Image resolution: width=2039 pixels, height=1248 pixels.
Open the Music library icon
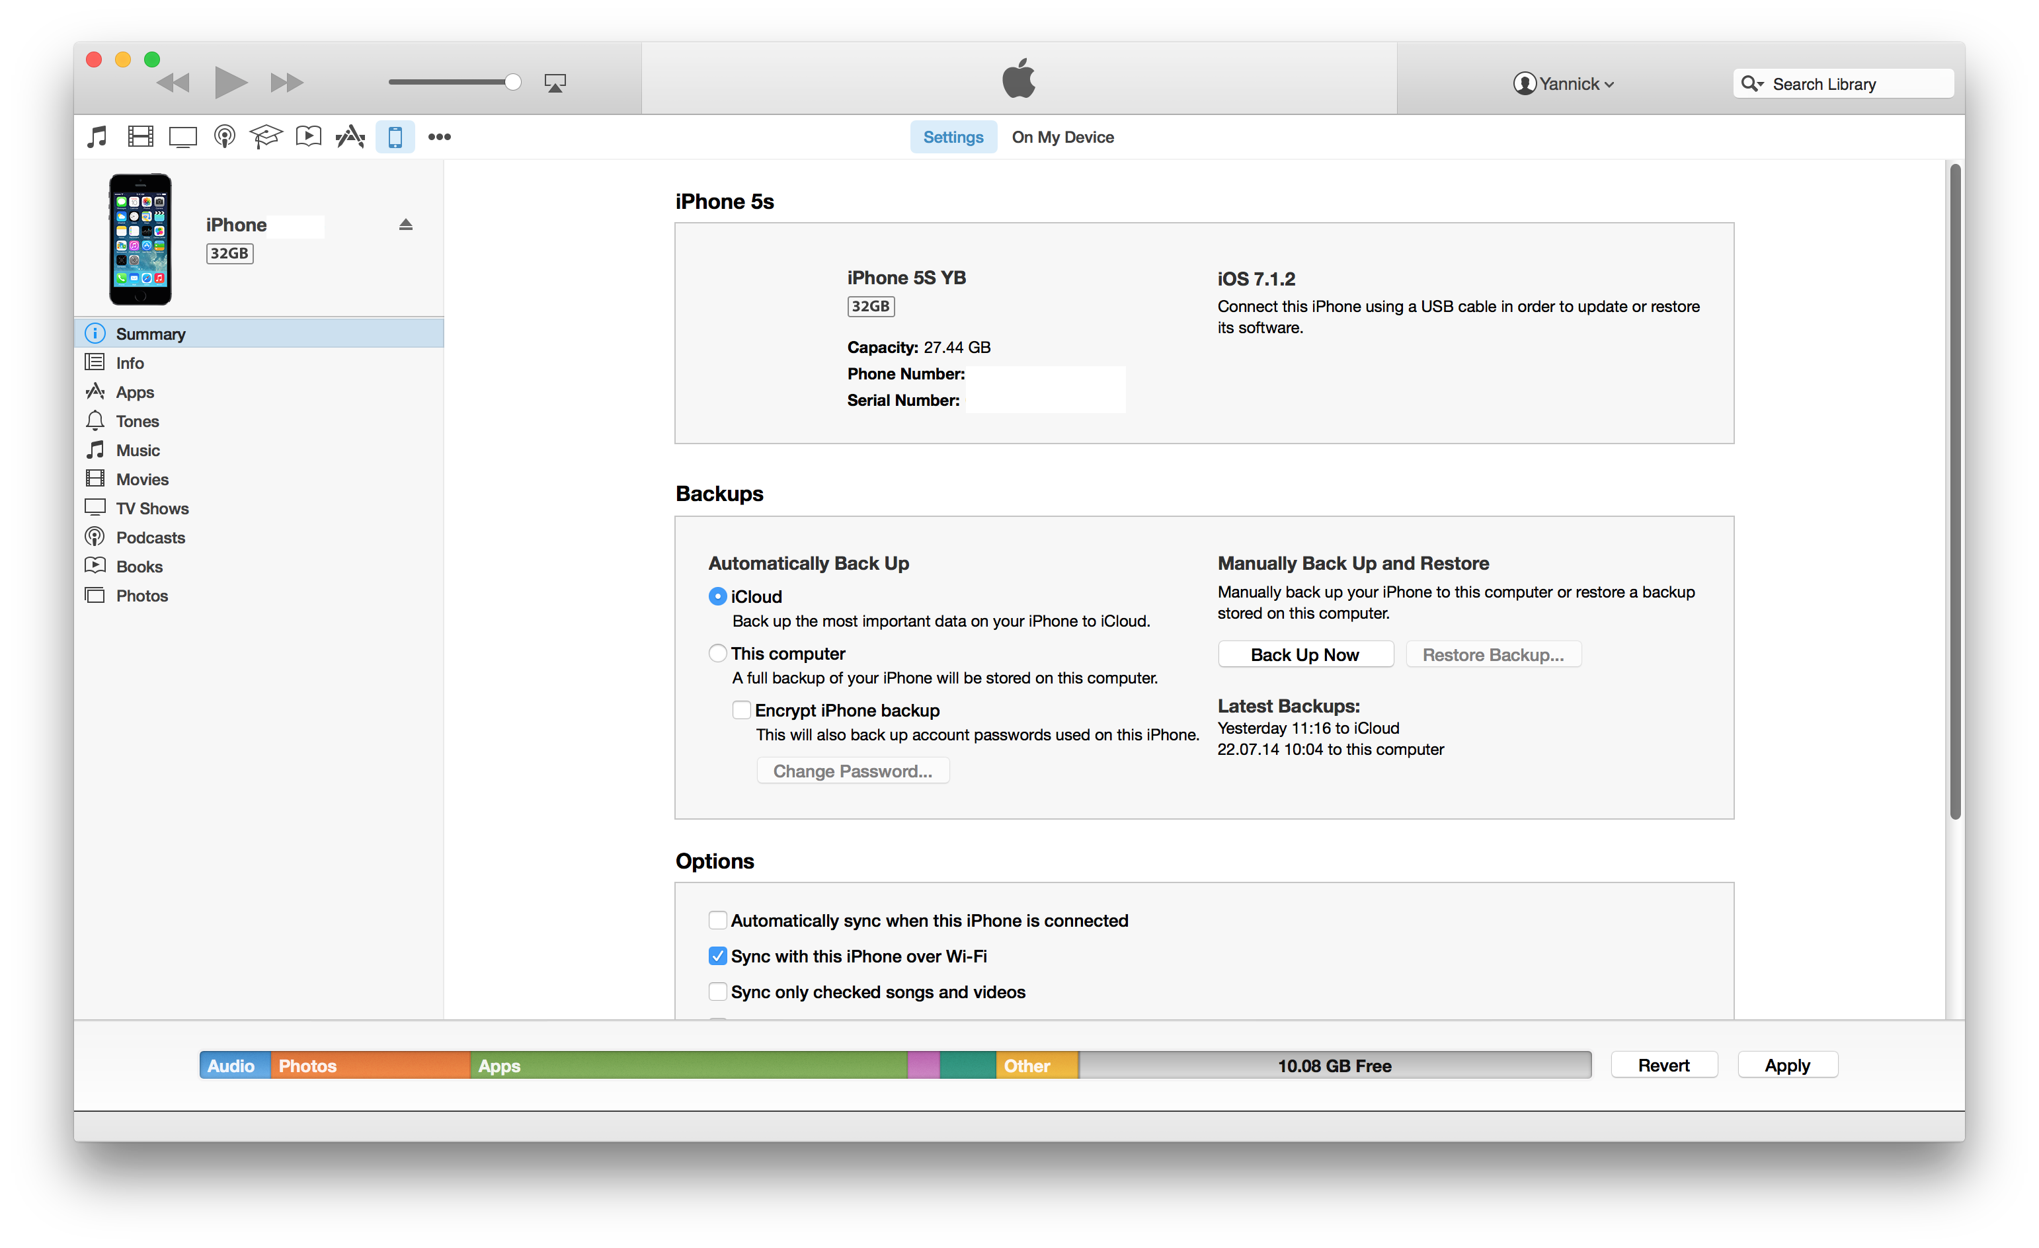pyautogui.click(x=98, y=137)
